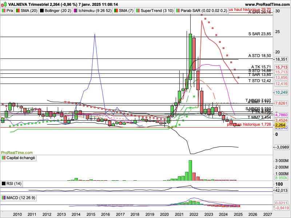This screenshot has height=218, width=291.
Task: Click the MACD (12 26 9) panel icon
Action: pos(4,198)
